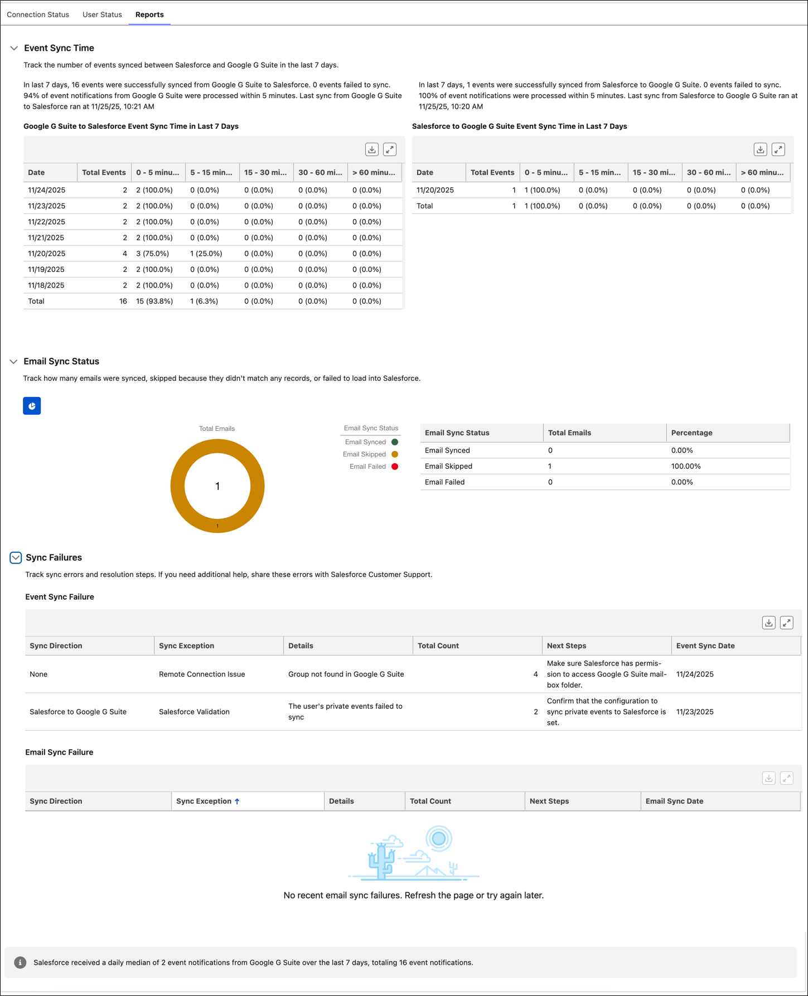Sort Email Sync Failure by Email Sync Date

(x=720, y=801)
